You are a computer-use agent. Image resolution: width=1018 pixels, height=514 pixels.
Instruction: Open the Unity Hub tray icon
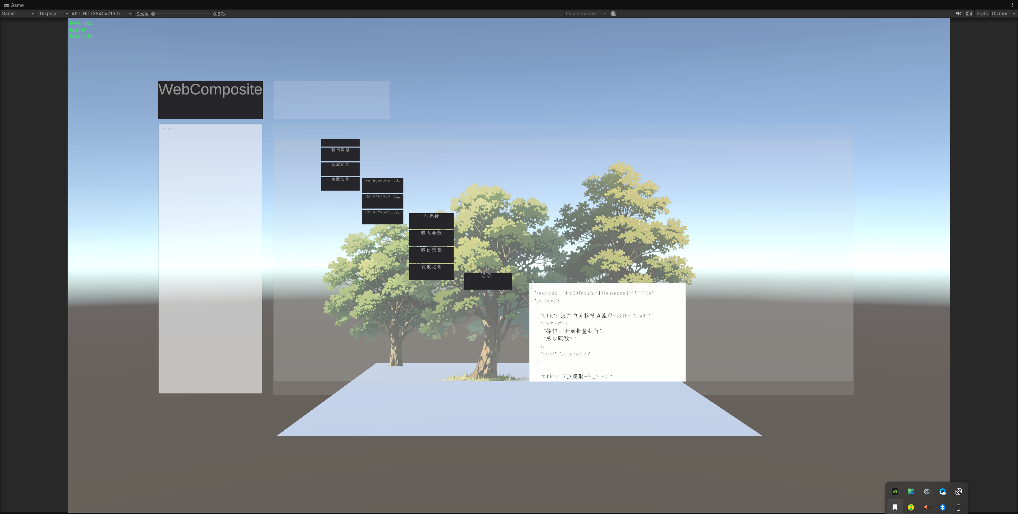coord(927,491)
